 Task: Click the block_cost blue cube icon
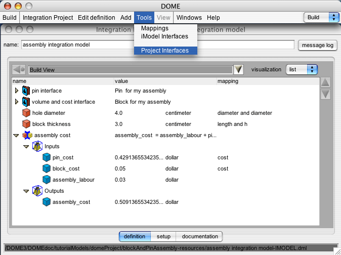point(47,168)
